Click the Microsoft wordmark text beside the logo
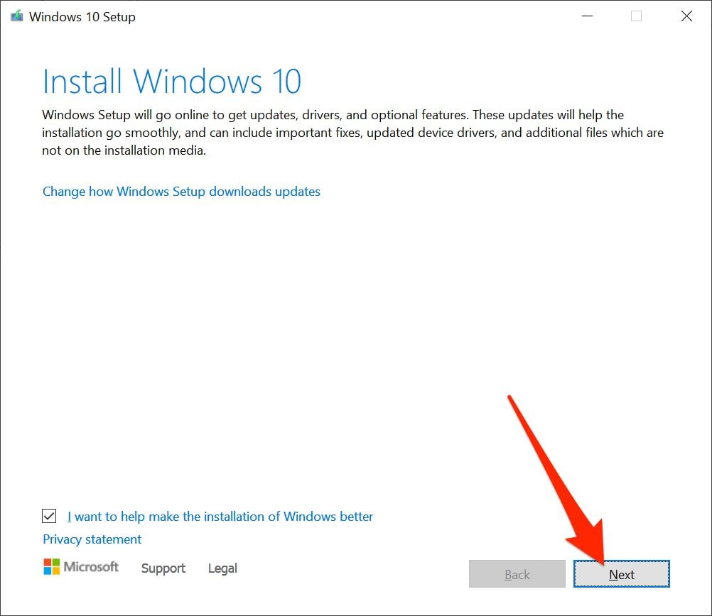 click(x=92, y=566)
